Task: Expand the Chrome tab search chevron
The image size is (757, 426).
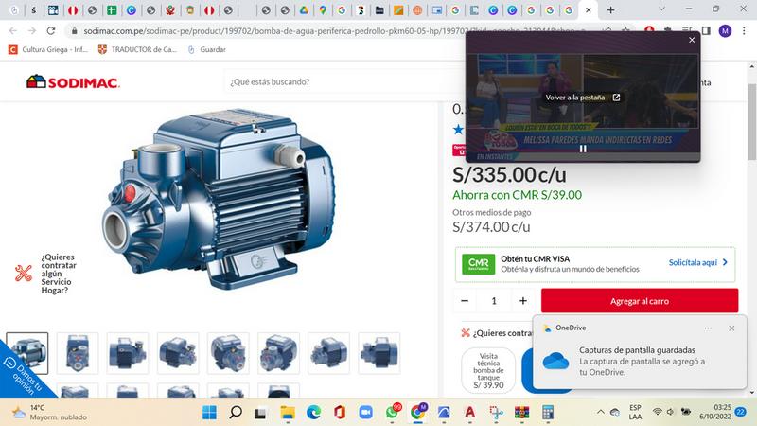Action: pos(661,9)
